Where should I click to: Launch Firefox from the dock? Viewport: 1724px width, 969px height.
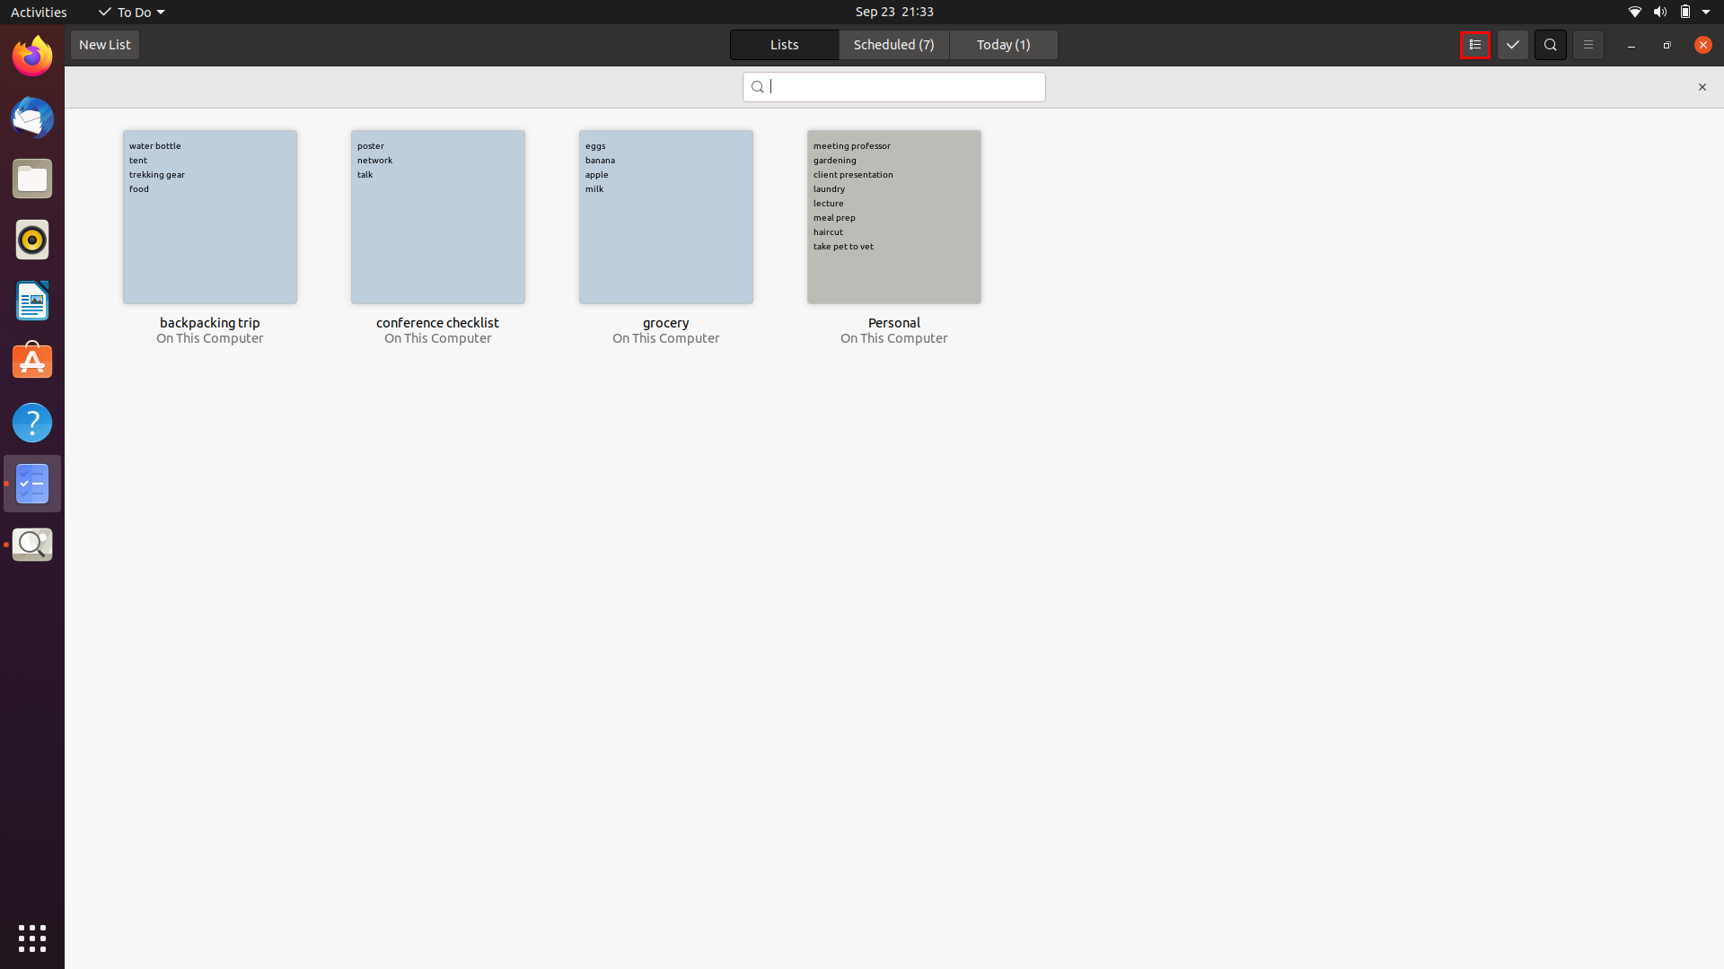(x=32, y=57)
